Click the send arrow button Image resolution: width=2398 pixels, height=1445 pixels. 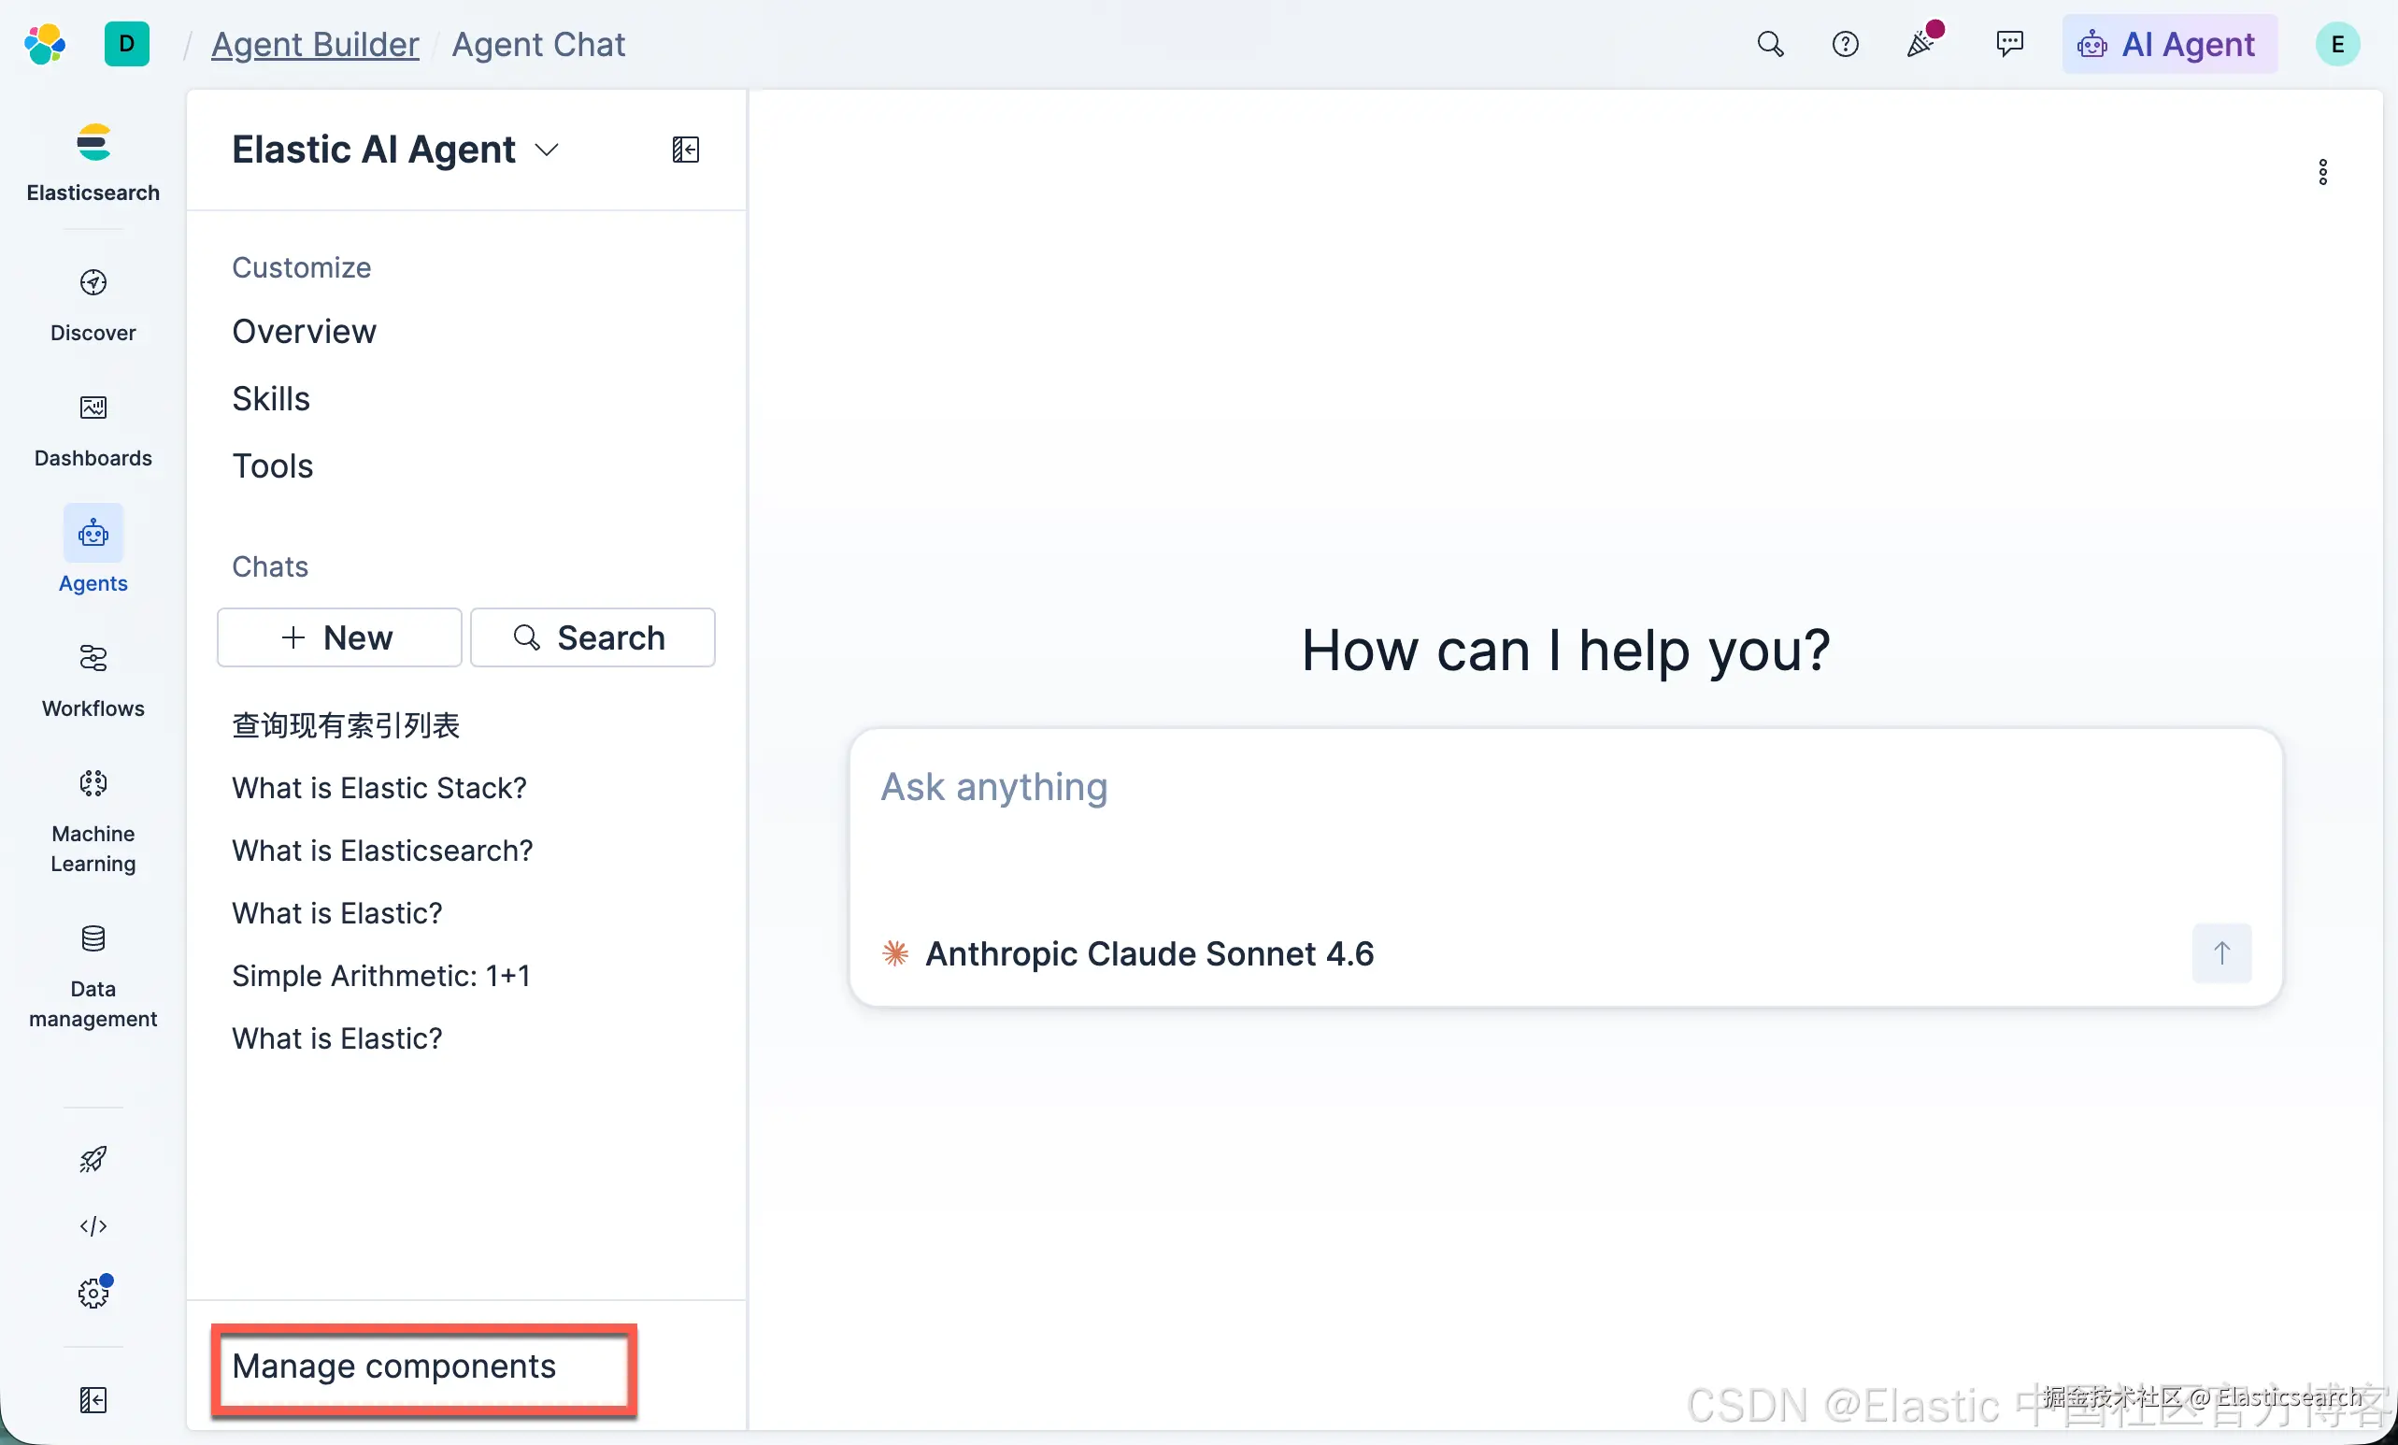pyautogui.click(x=2220, y=952)
